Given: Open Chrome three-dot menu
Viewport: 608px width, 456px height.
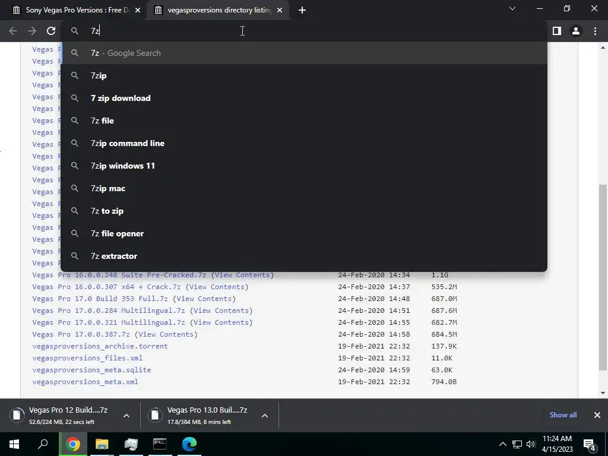Looking at the screenshot, I should point(595,31).
